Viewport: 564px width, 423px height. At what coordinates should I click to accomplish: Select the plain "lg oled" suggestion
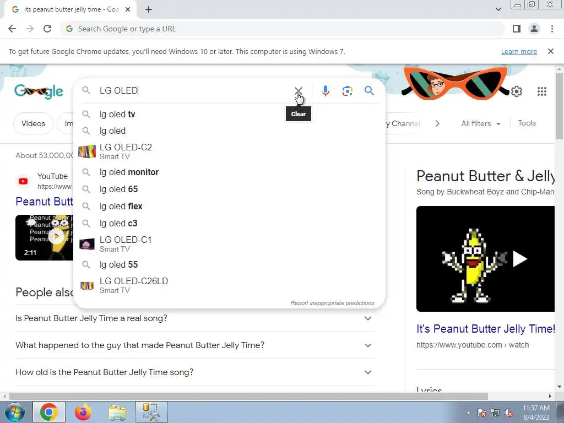point(229,131)
